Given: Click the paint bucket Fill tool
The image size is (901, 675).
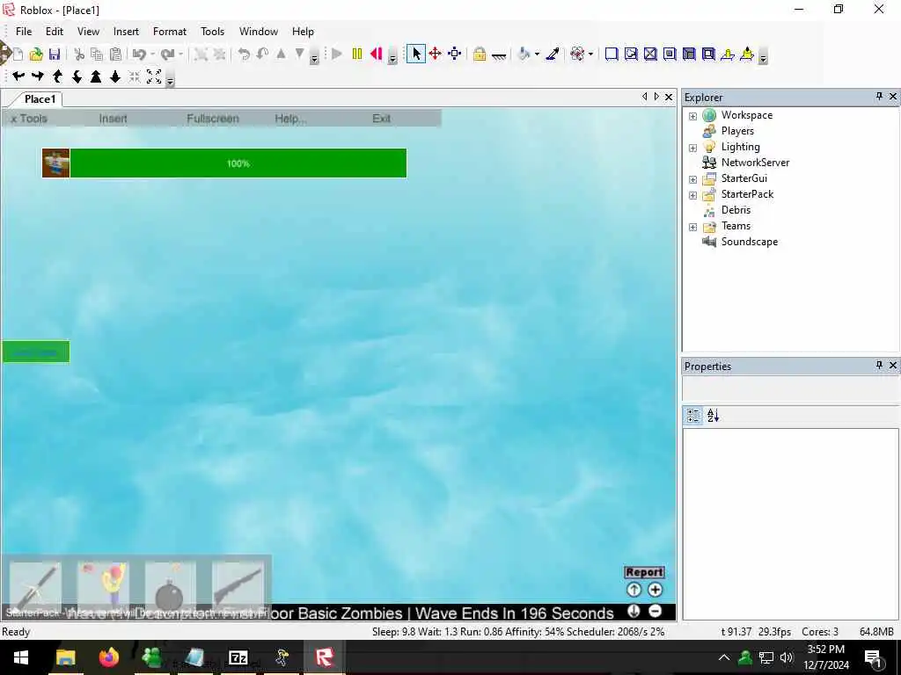Looking at the screenshot, I should click(x=524, y=54).
